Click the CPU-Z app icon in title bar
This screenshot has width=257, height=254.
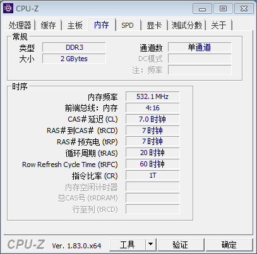point(8,8)
